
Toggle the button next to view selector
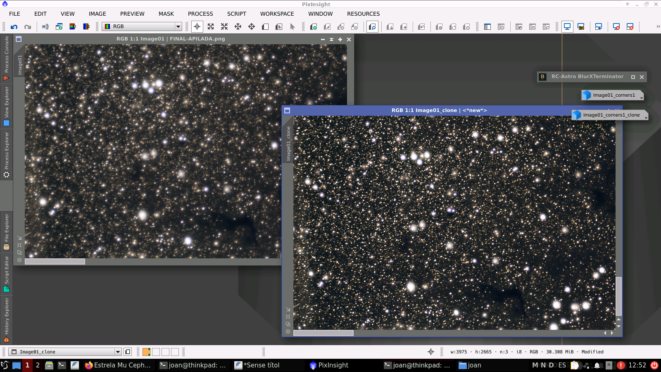coord(128,352)
